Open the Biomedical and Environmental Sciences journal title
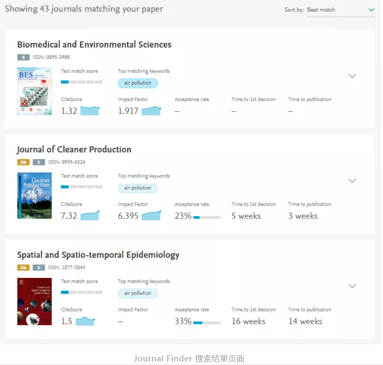The width and height of the screenshot is (383, 365). click(94, 45)
